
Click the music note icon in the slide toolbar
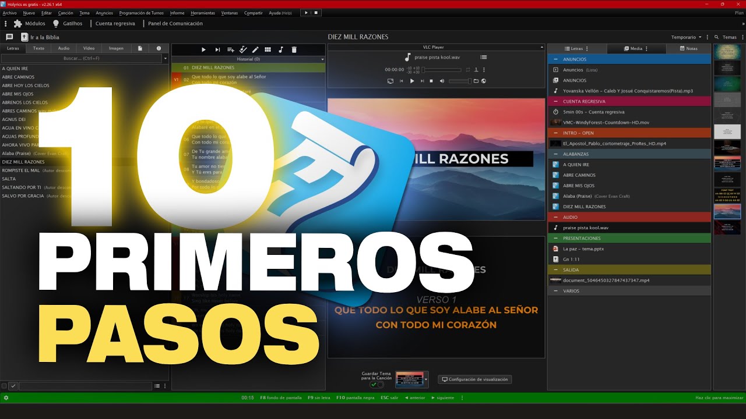pos(281,50)
